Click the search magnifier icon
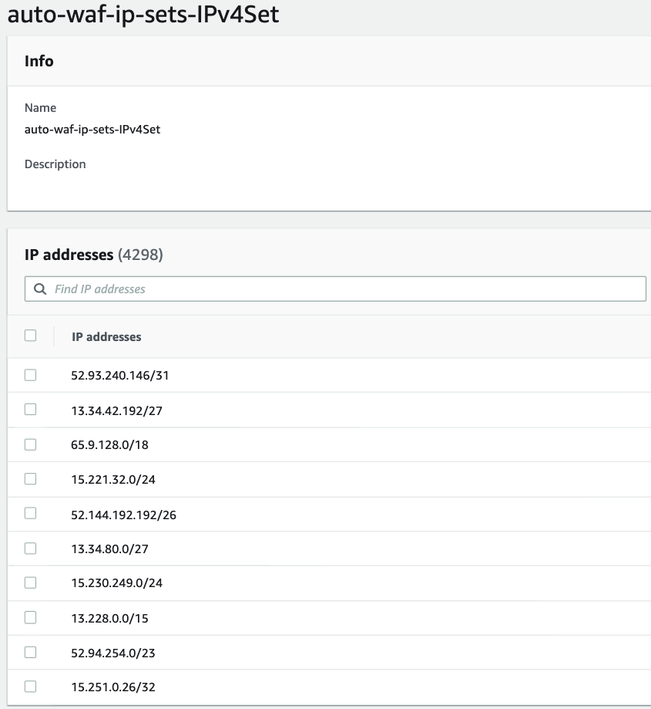 tap(39, 289)
